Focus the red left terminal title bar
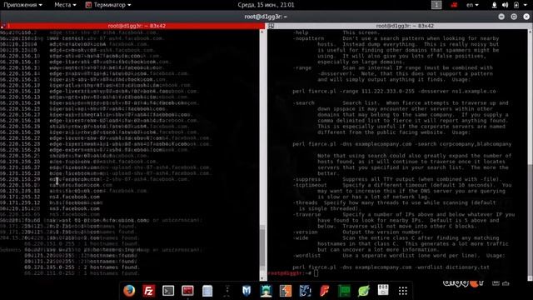Screen dimensions: 533x300 pyautogui.click(x=132, y=26)
